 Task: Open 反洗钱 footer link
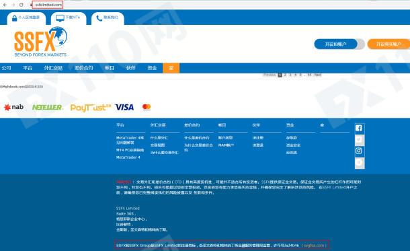point(292,153)
